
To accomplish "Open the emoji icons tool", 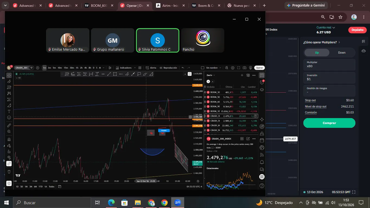I will (x=9, y=118).
